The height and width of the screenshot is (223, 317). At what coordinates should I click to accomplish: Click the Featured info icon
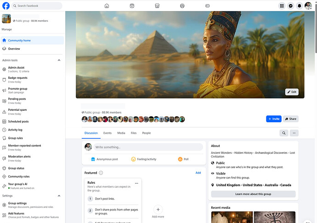(101, 173)
